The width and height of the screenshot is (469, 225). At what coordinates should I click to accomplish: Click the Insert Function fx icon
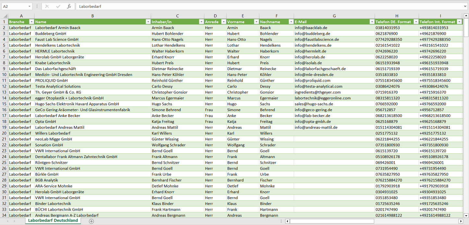pyautogui.click(x=69, y=6)
